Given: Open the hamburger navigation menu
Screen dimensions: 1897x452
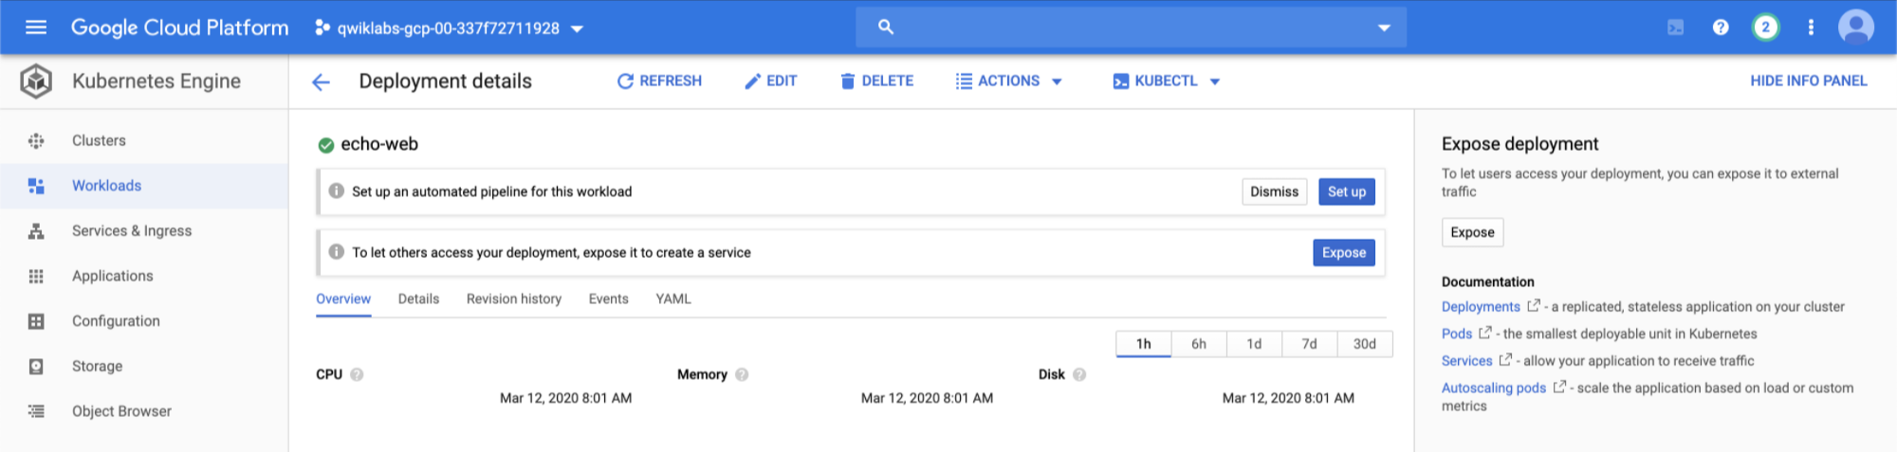Looking at the screenshot, I should (36, 27).
